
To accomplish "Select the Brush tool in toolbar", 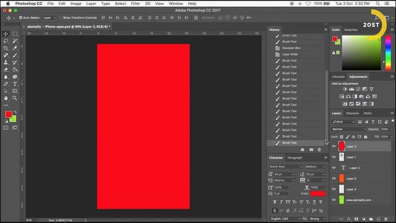I will (15, 55).
